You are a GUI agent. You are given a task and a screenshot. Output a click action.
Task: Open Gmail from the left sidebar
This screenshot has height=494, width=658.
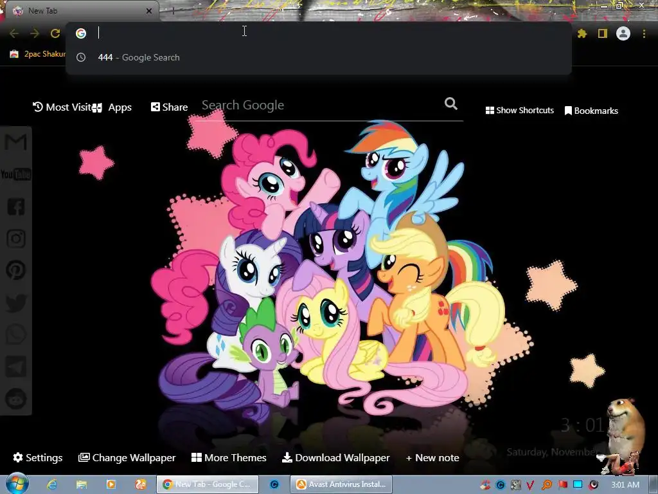point(16,142)
